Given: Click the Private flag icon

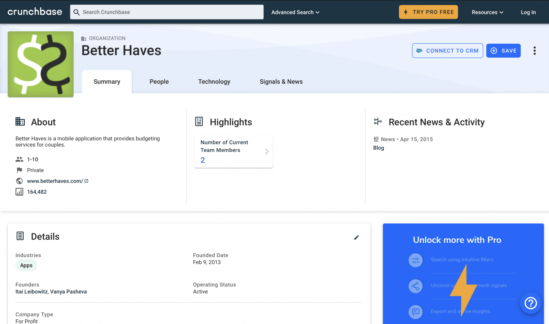Looking at the screenshot, I should (x=19, y=170).
